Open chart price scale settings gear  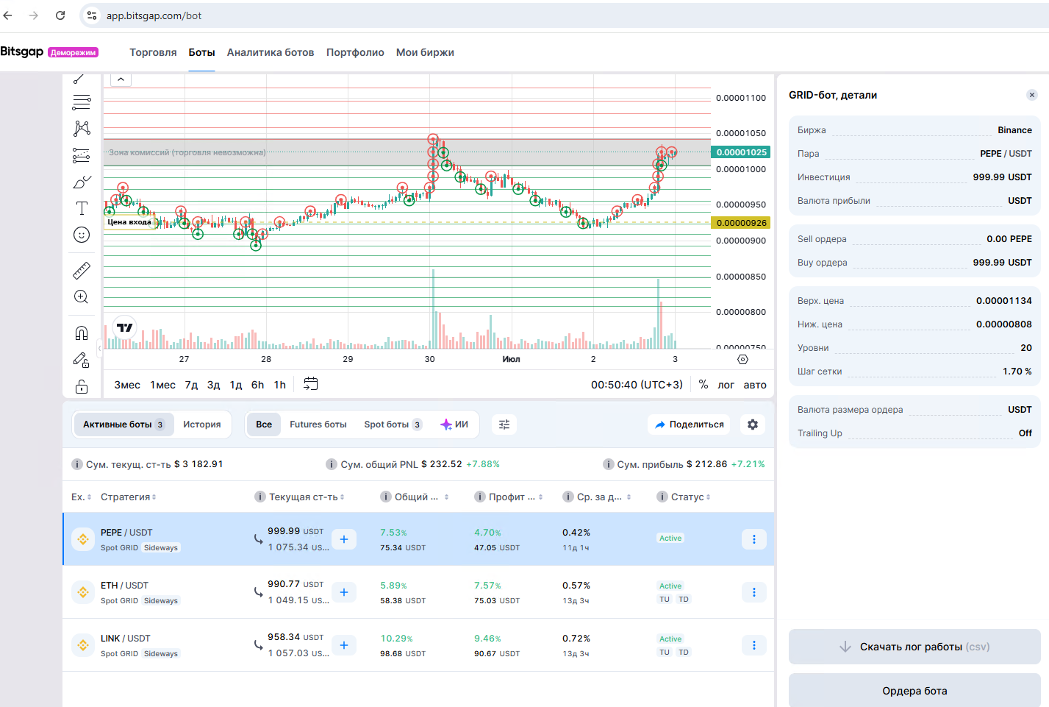tap(742, 359)
